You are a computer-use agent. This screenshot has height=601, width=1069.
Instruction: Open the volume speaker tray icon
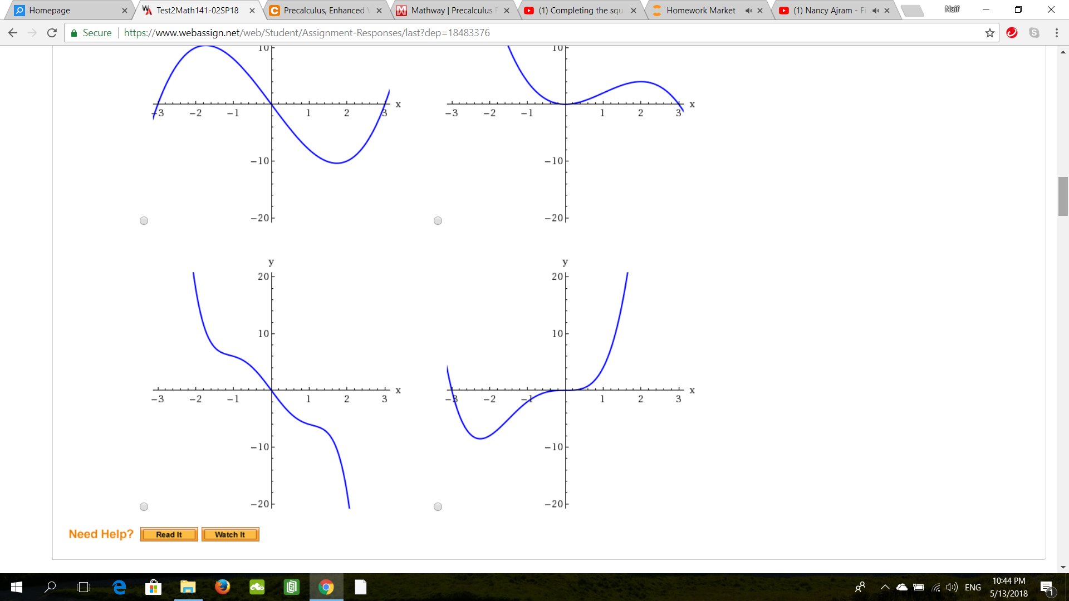952,587
